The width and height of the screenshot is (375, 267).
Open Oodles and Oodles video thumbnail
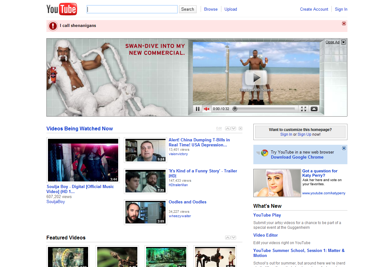tap(145, 212)
